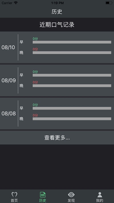Tap the red 0分 label for 08/10
Viewport: 114px width, 203px height.
click(35, 49)
